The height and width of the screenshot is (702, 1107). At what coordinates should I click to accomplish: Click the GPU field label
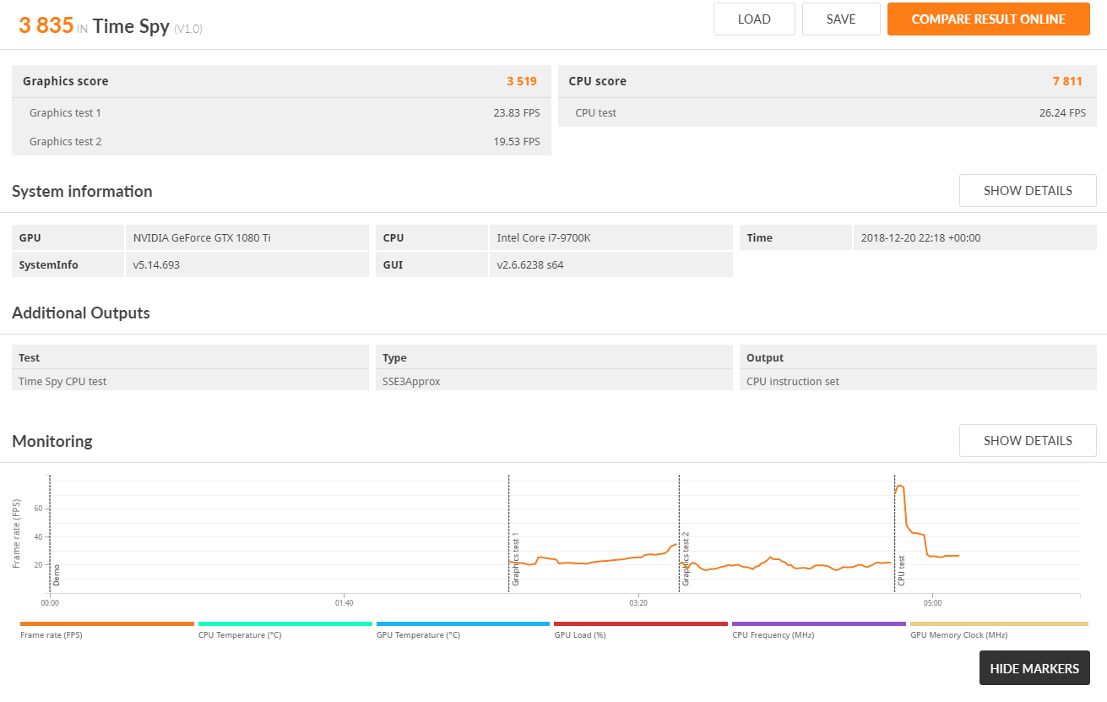point(30,237)
